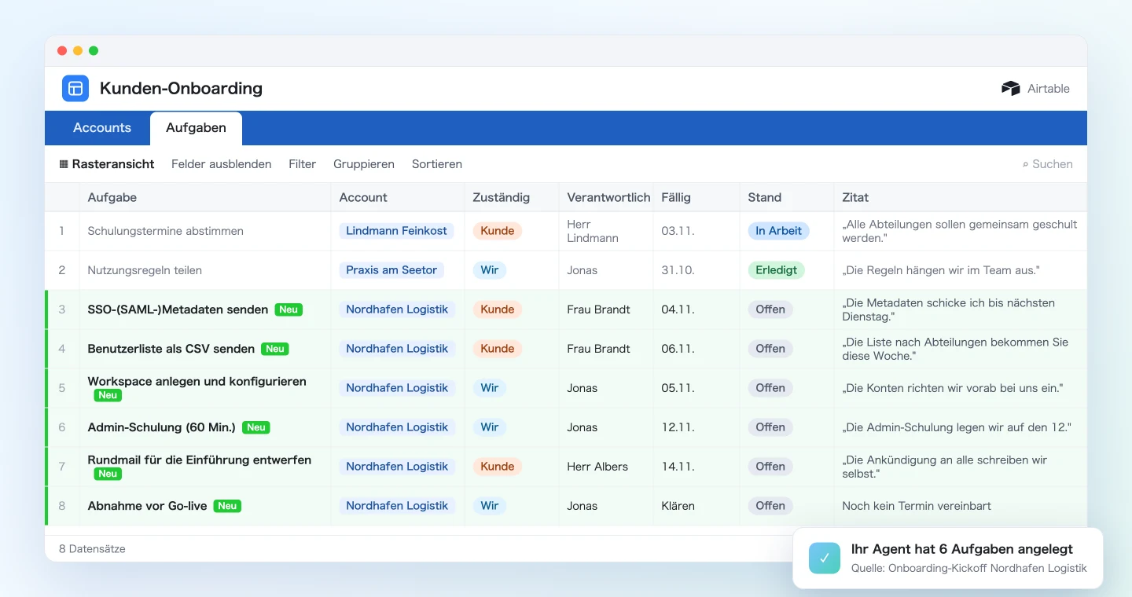Open task Abnahme vor Go-live
This screenshot has width=1132, height=597.
[x=147, y=506]
